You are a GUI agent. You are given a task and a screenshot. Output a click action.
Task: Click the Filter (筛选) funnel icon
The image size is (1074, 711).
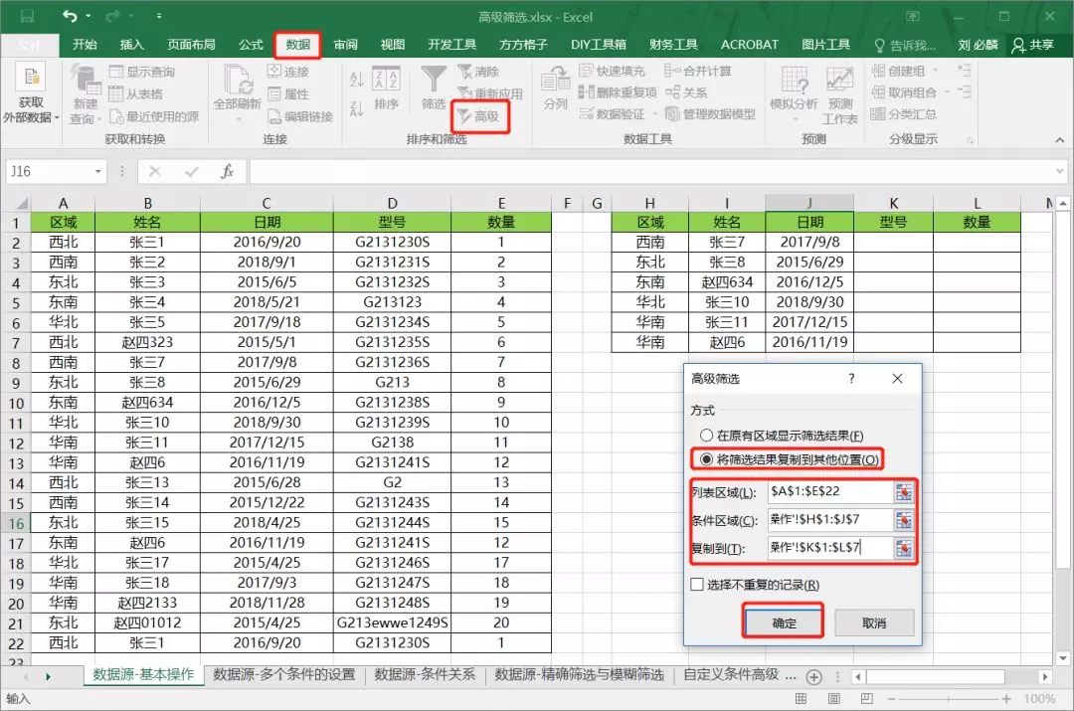click(x=433, y=79)
